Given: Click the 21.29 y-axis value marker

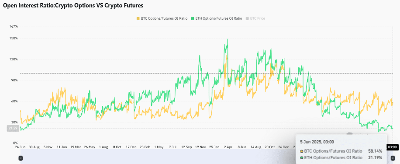Looking at the screenshot, I should [13, 128].
